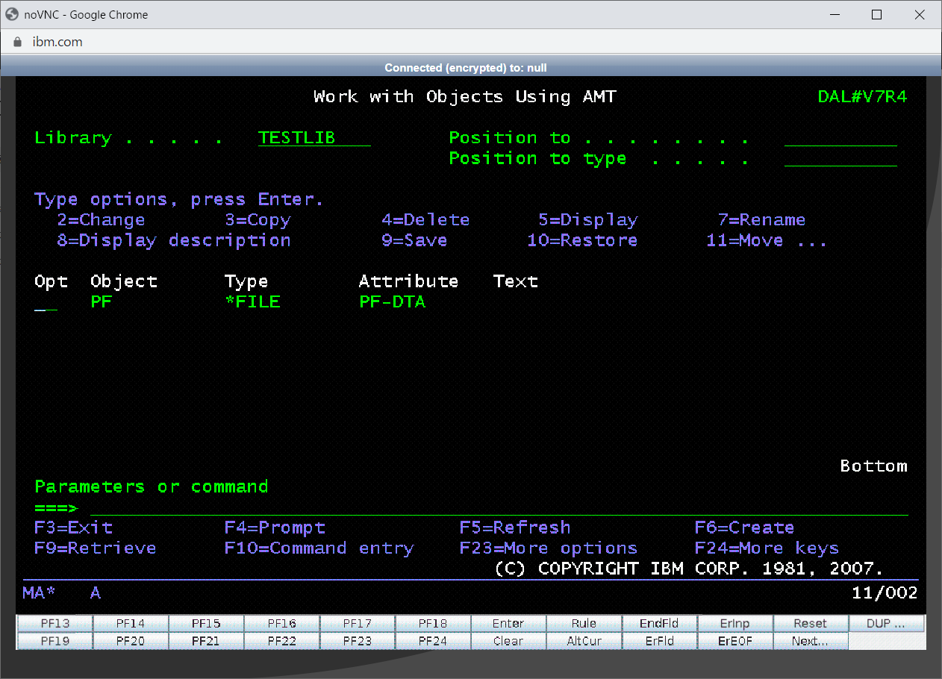Click the DUP ... keypad button
Image resolution: width=942 pixels, height=679 pixels.
point(887,623)
